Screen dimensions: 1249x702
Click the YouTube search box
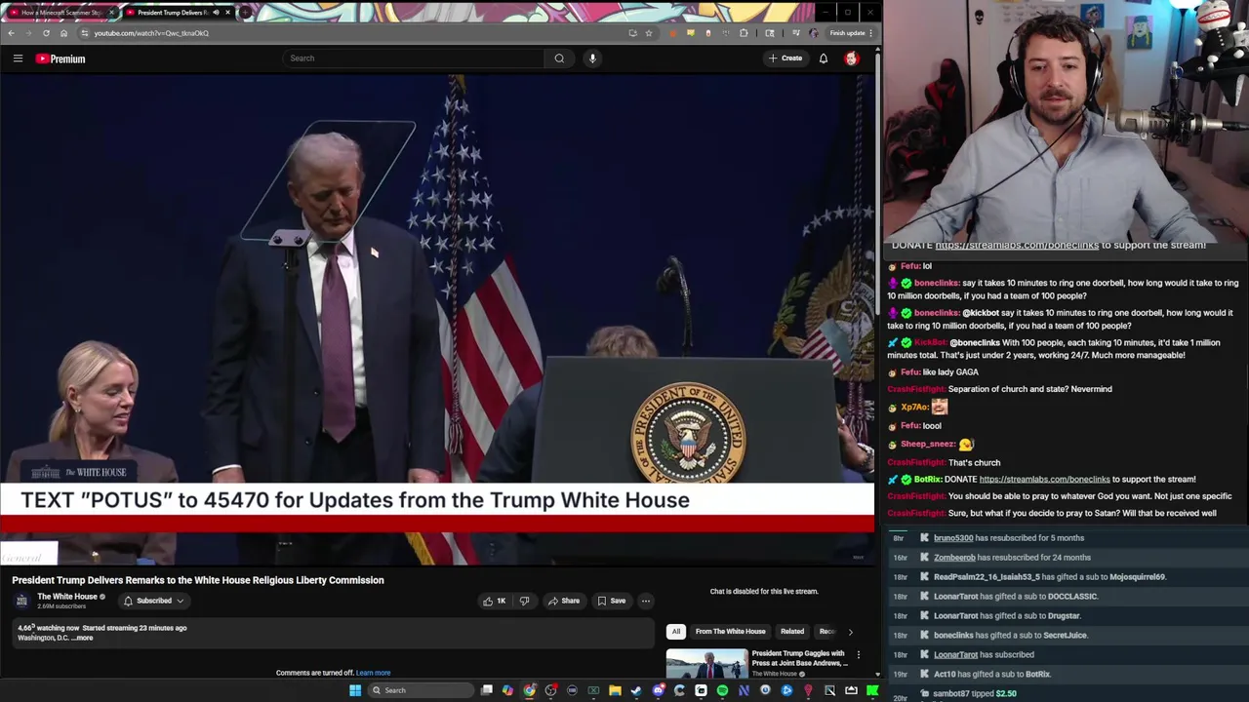[x=414, y=58]
